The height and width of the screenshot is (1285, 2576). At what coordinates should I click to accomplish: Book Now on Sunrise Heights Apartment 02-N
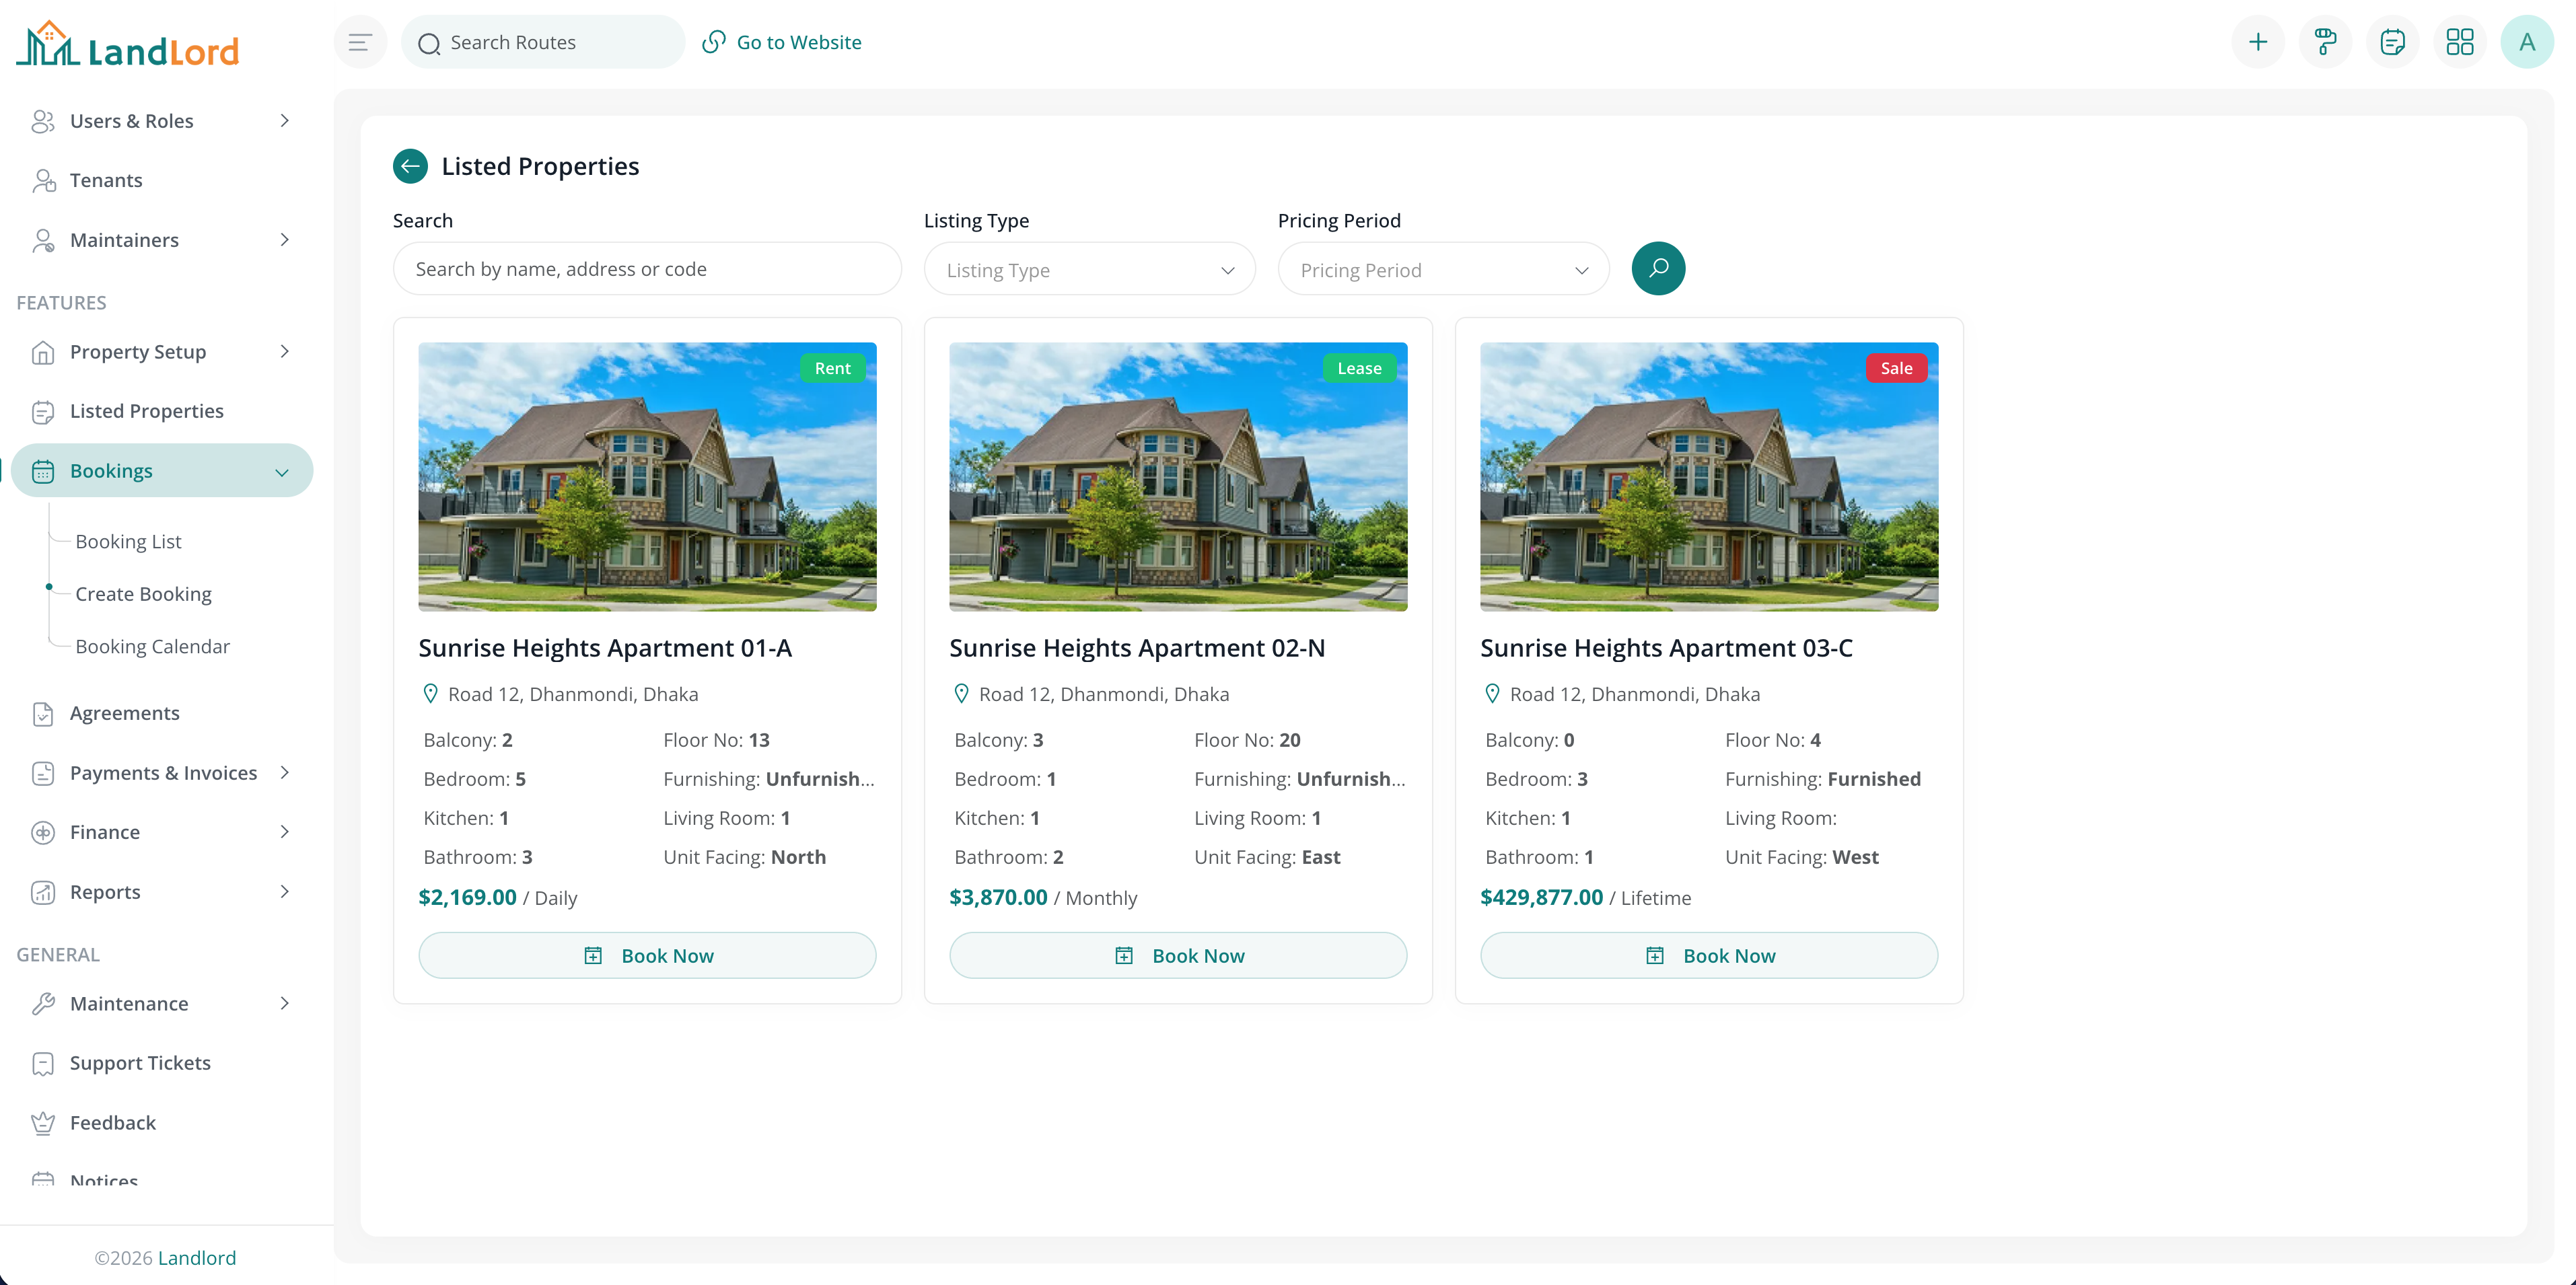(1178, 955)
